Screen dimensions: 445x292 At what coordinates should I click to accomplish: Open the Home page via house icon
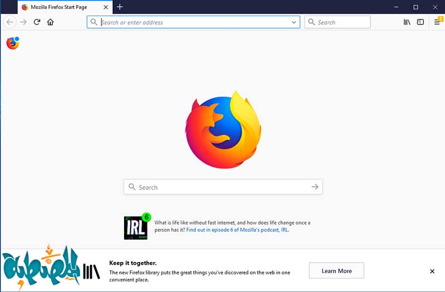coord(51,22)
